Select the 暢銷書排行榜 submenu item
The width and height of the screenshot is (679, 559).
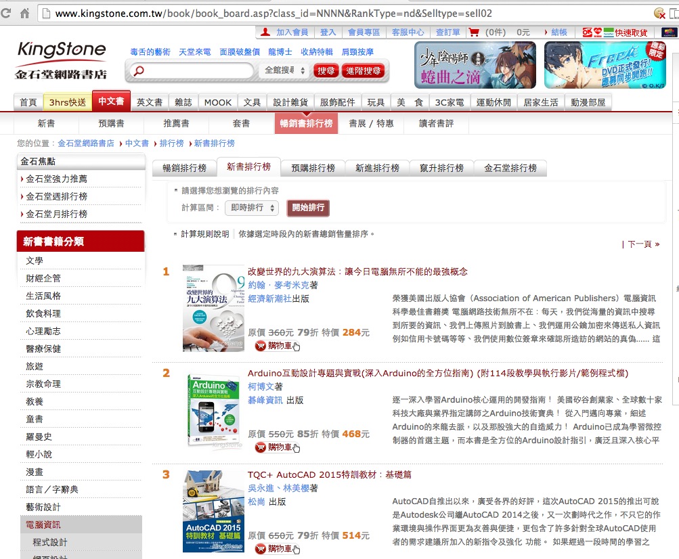(306, 123)
